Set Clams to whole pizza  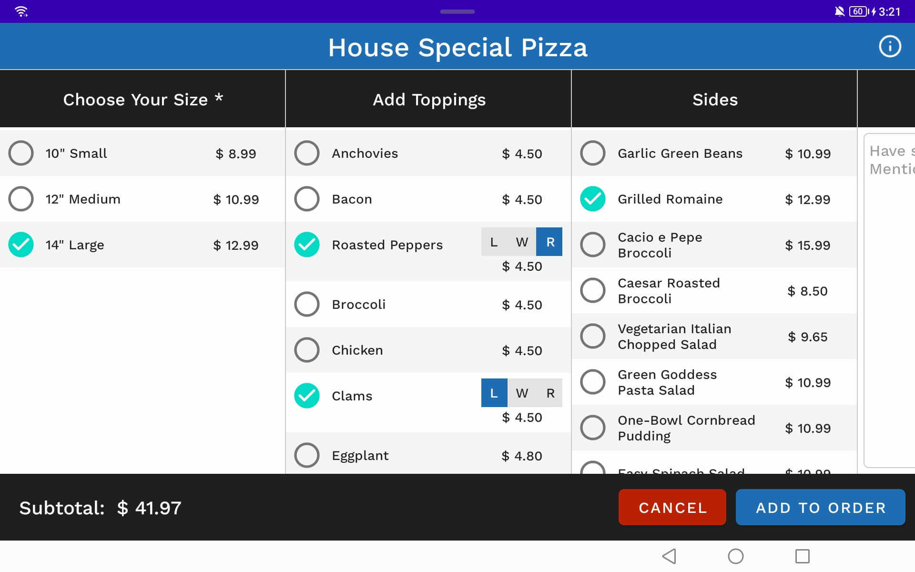tap(522, 393)
